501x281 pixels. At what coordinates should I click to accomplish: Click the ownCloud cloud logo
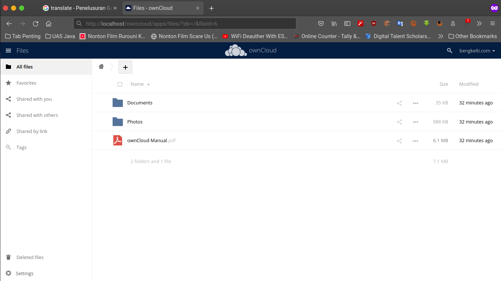(x=236, y=51)
